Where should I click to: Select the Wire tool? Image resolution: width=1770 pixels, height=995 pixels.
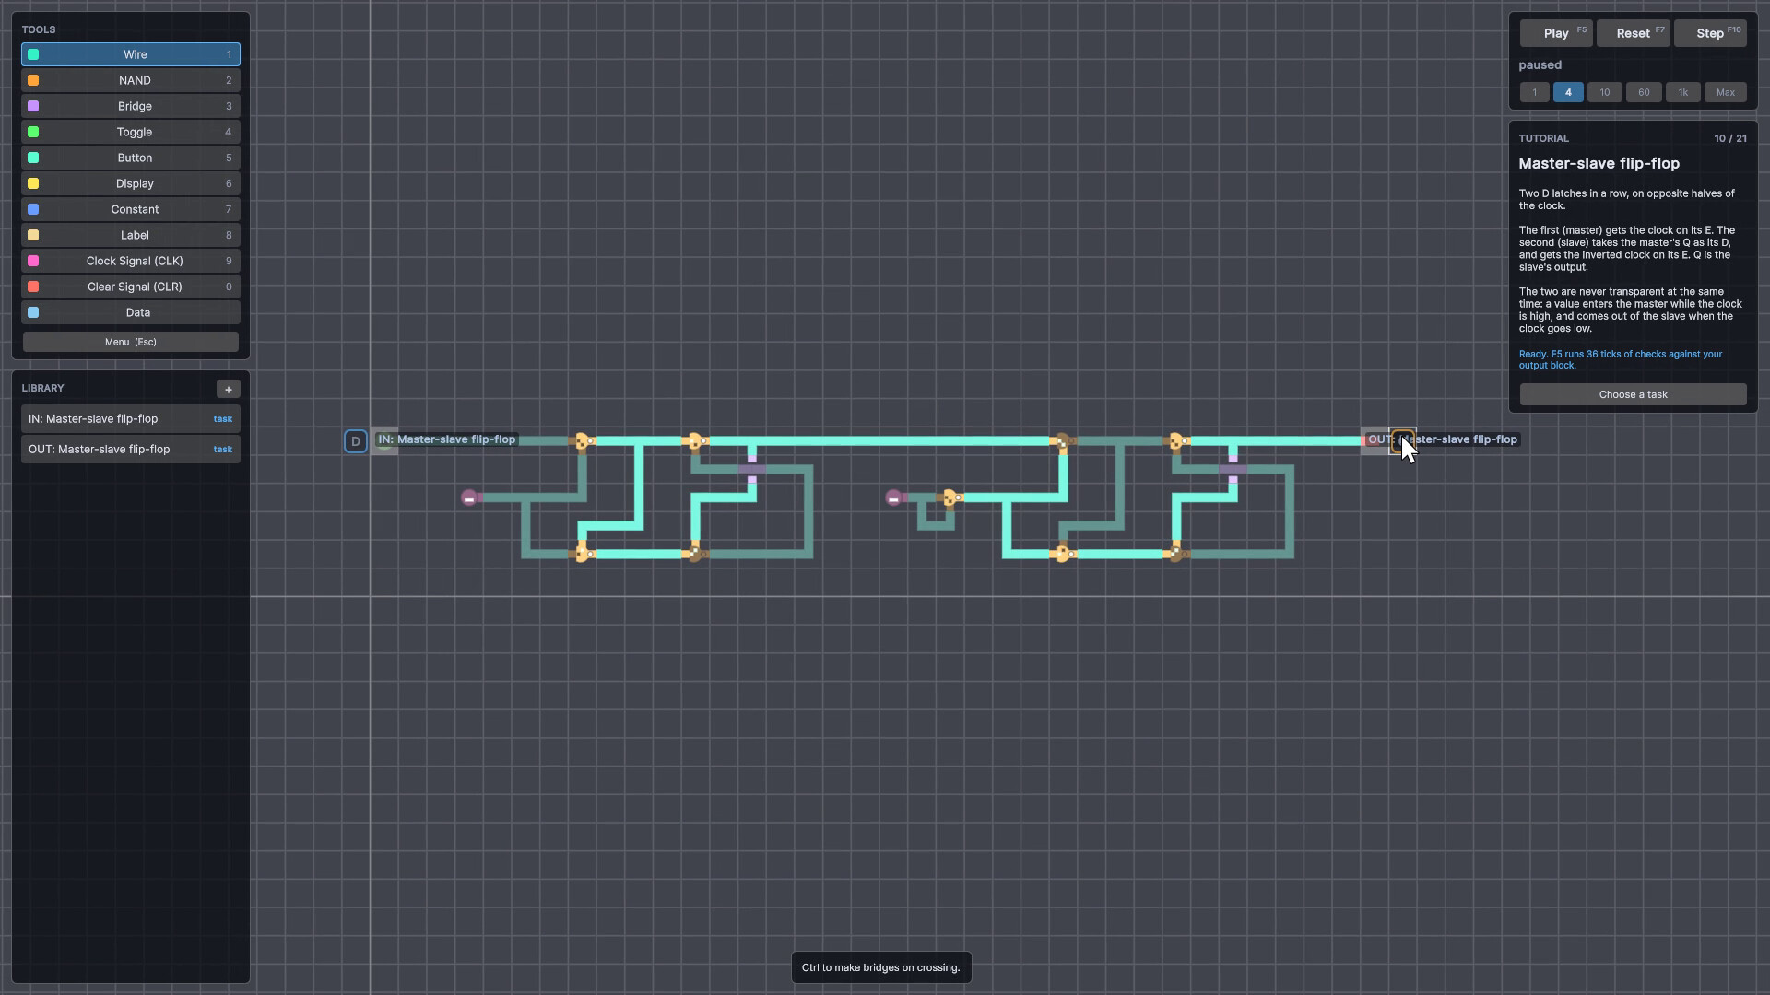[131, 54]
